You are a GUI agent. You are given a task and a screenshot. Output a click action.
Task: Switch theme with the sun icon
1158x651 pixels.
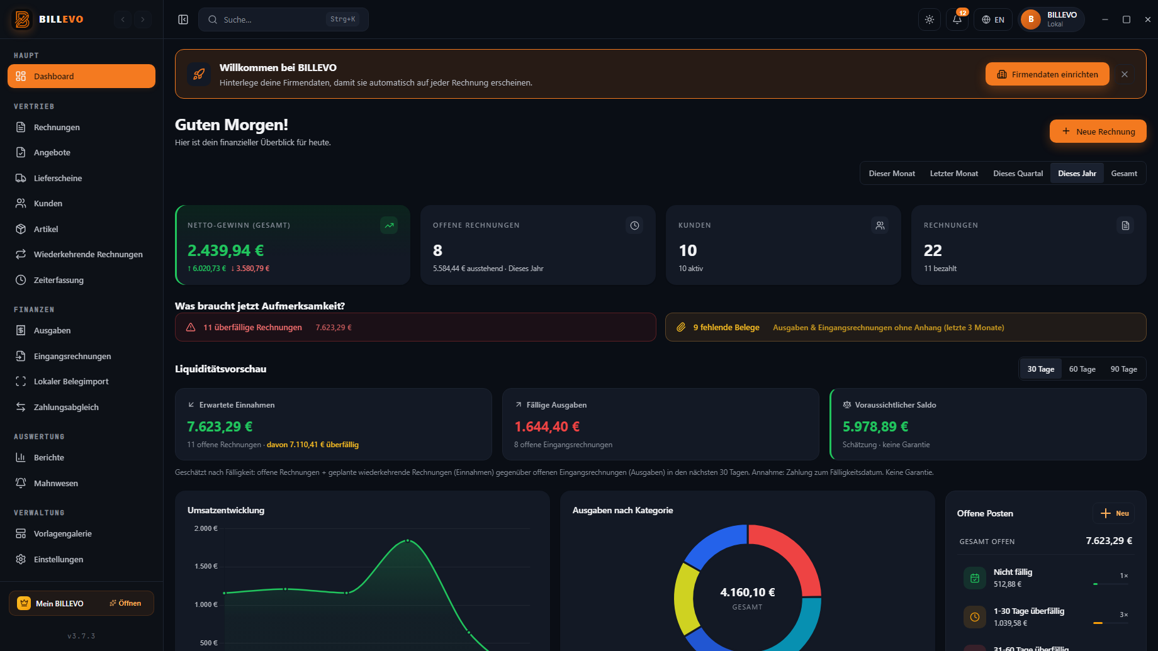coord(930,19)
